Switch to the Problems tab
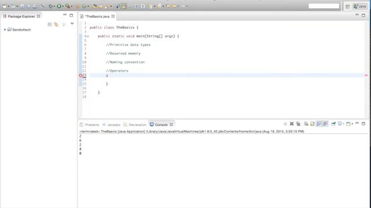Viewport: 371px width, 208px height. tap(89, 125)
